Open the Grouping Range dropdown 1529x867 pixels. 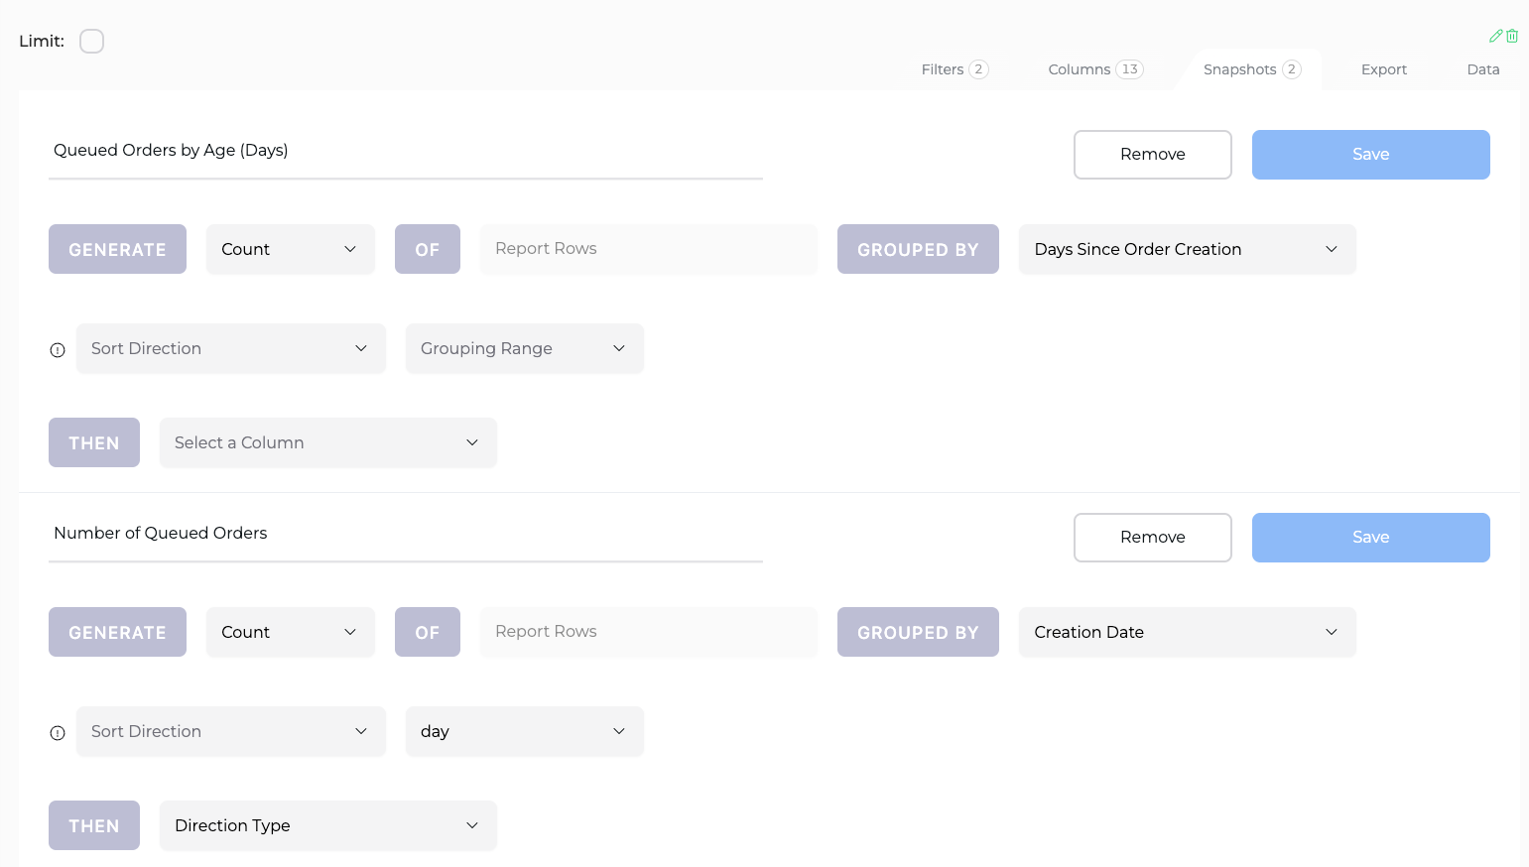tap(525, 348)
